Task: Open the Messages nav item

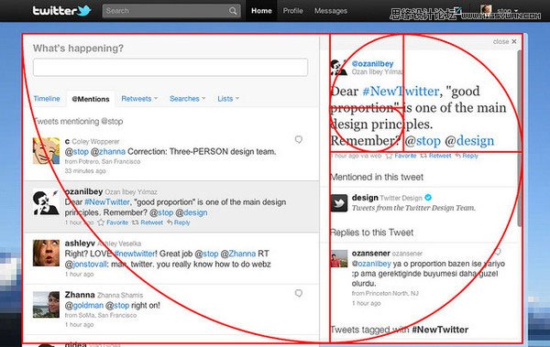Action: (x=331, y=11)
